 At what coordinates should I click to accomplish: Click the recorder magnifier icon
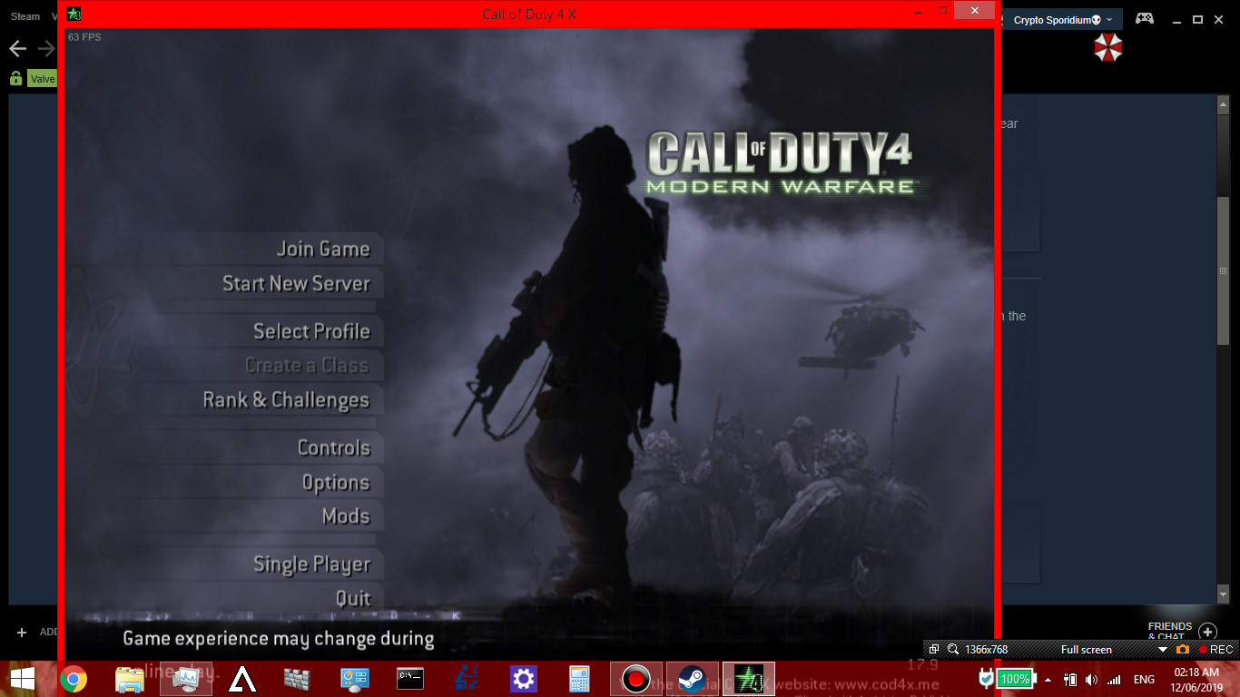tap(953, 650)
